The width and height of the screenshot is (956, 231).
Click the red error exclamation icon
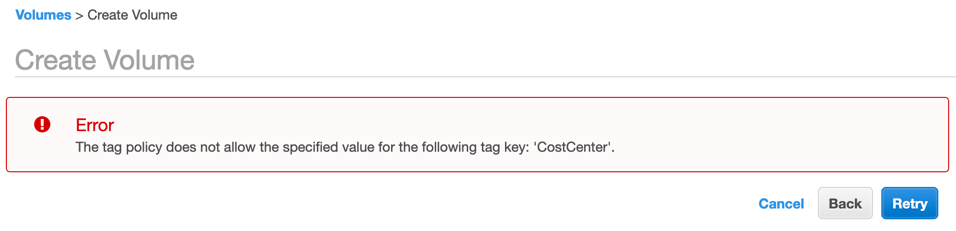click(42, 124)
